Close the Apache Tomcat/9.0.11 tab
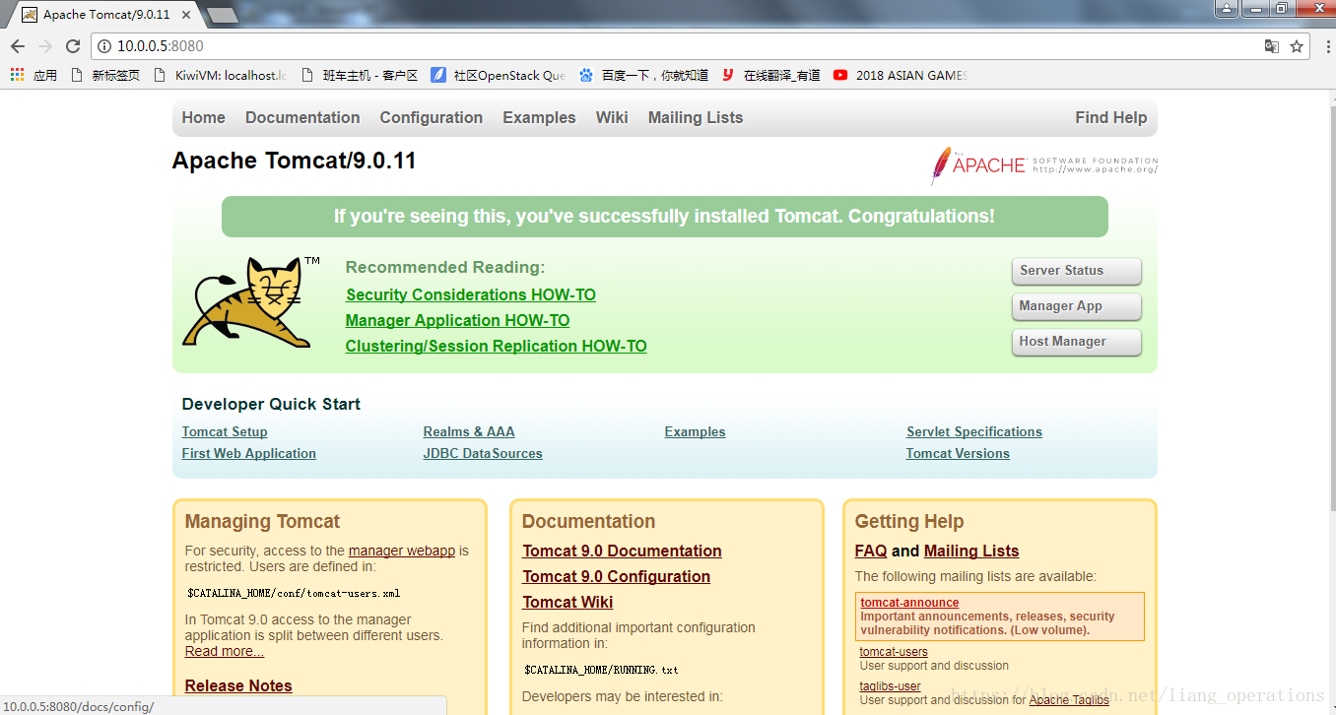This screenshot has height=715, width=1336. 186,15
